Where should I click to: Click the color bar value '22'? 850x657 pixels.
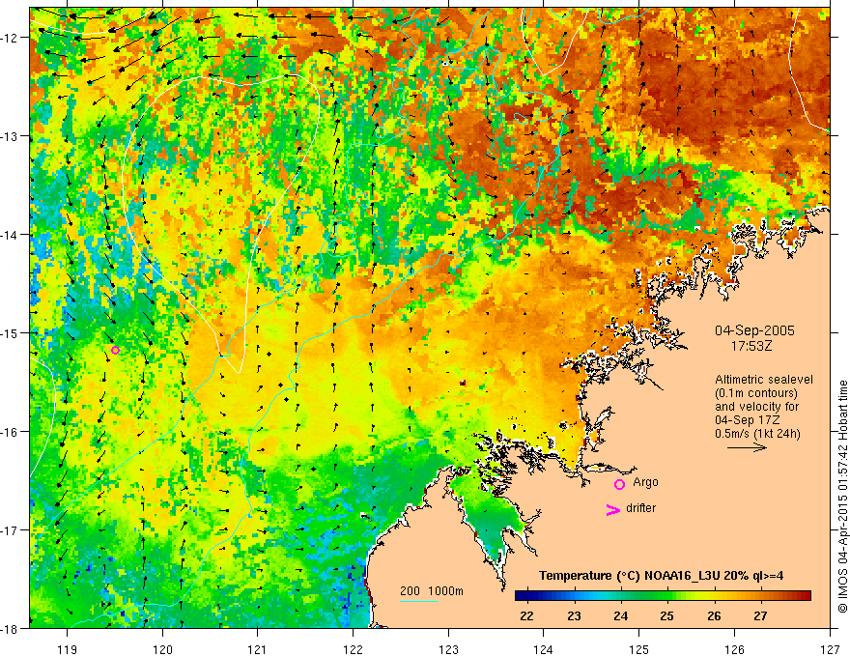coord(527,615)
